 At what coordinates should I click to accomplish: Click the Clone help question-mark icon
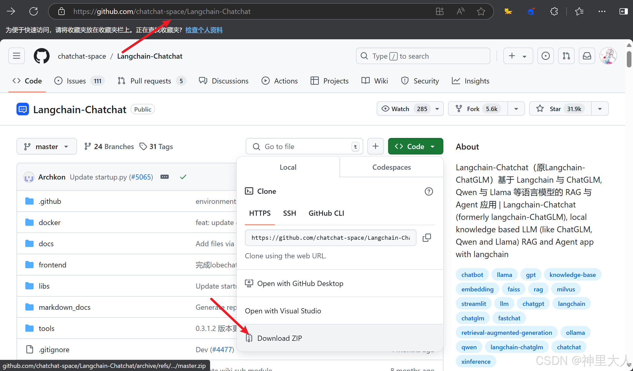pyautogui.click(x=429, y=191)
